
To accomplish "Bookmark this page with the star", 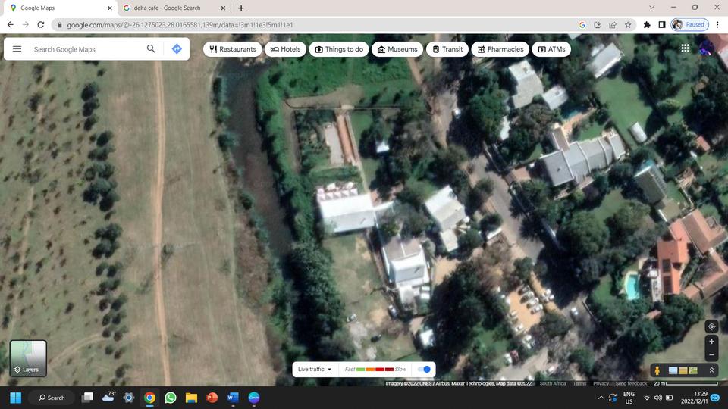I will [628, 25].
